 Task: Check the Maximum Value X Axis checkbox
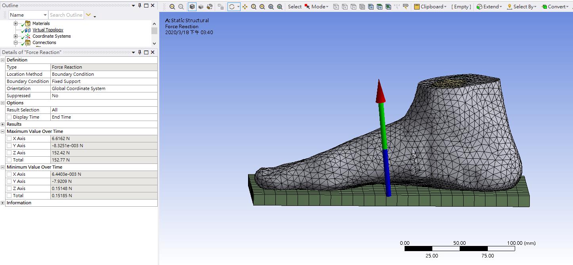9,138
